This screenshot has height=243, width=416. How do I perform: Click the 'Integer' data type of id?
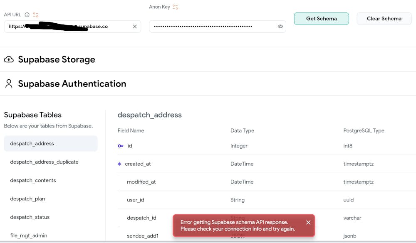click(x=239, y=146)
